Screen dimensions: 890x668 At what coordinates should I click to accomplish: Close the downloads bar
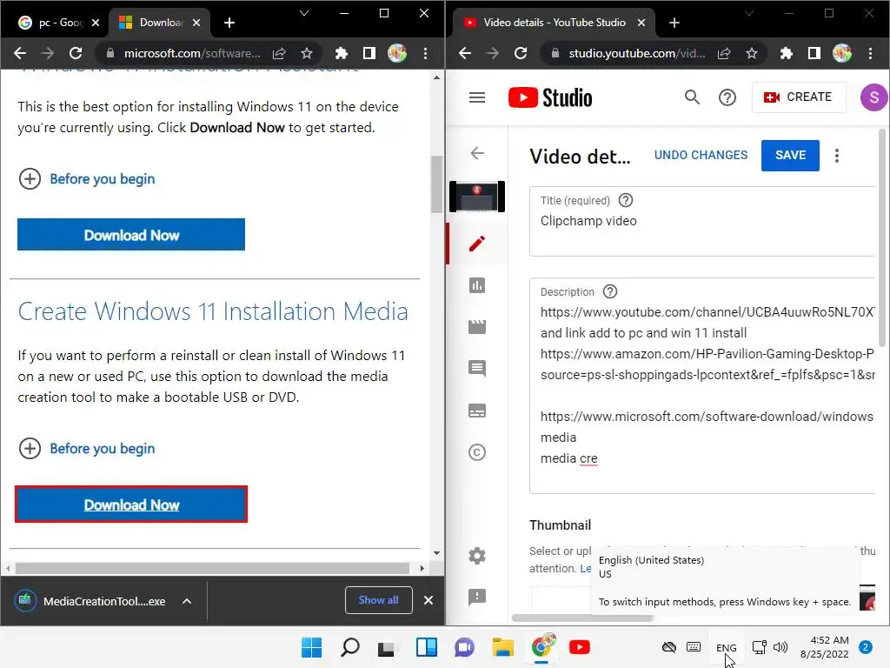(x=428, y=600)
